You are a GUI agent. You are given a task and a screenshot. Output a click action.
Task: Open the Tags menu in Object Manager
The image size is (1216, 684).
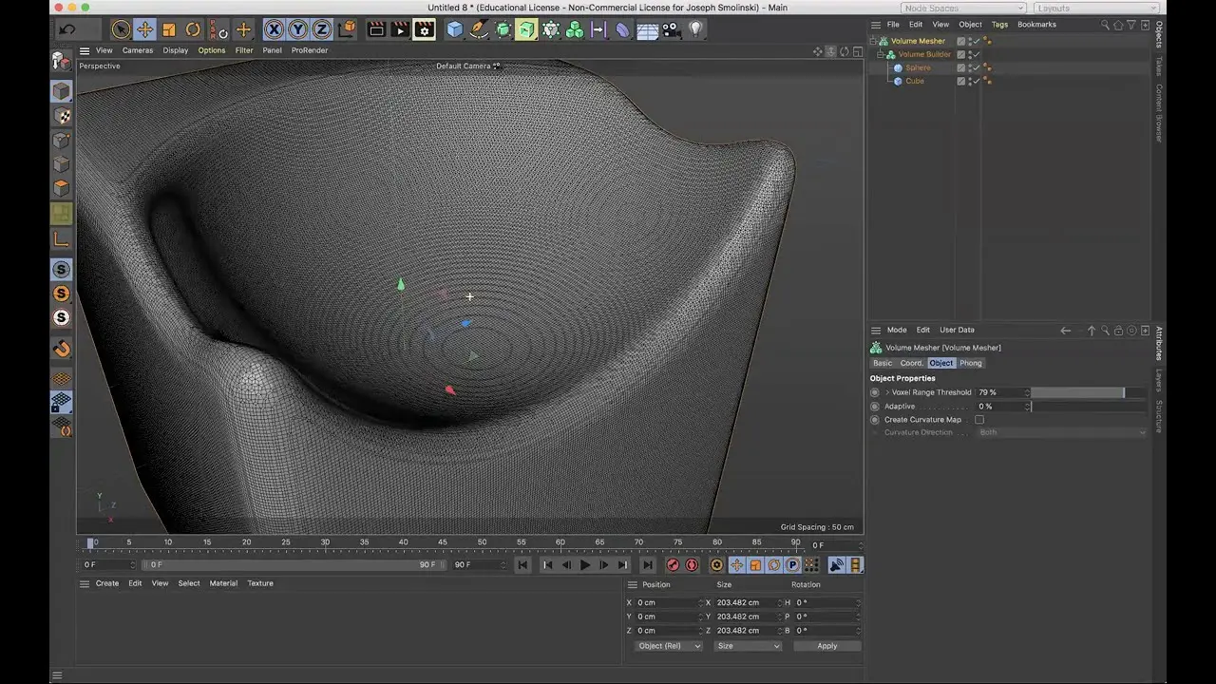pos(999,25)
